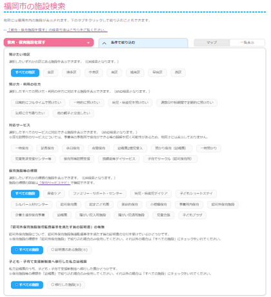The height and width of the screenshot is (297, 271).
Task: Choose the 証明書のある施設 radio option
Action: click(x=70, y=250)
